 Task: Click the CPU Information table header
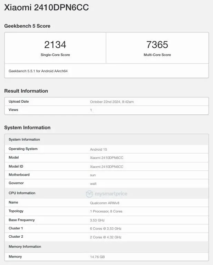(x=22, y=193)
